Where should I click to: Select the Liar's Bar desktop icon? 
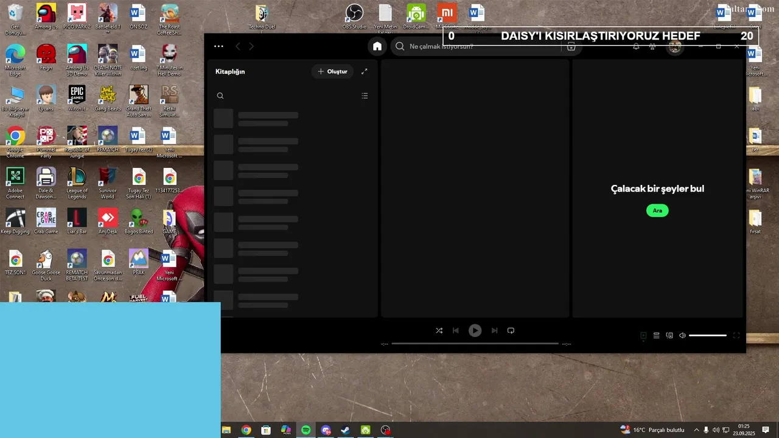(77, 221)
